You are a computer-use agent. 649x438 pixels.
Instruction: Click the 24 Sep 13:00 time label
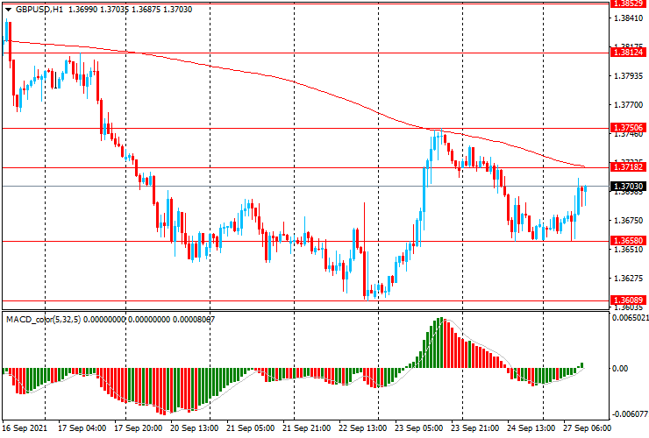[531, 427]
